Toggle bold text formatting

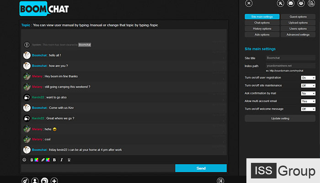[54, 160]
